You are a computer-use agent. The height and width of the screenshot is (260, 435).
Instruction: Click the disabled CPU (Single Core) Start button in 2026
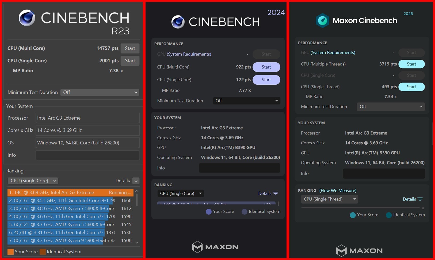point(411,75)
